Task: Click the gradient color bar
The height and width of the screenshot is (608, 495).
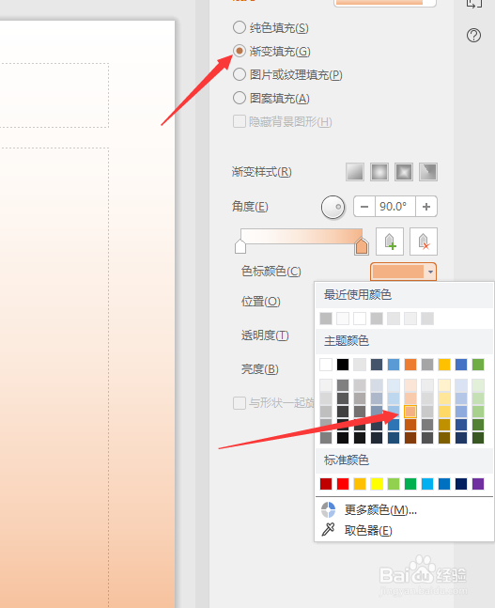Action: [302, 236]
